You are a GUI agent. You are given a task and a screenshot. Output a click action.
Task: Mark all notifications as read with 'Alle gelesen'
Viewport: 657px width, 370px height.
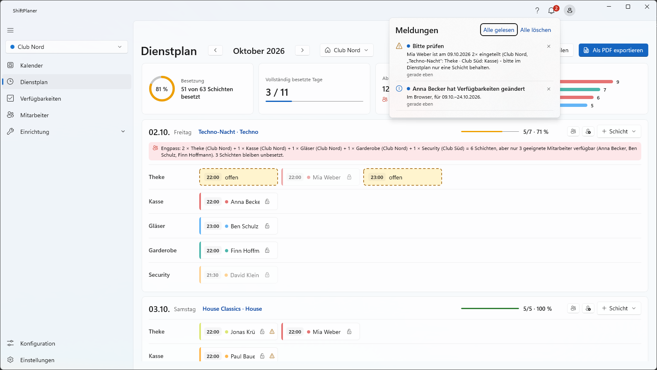click(499, 30)
